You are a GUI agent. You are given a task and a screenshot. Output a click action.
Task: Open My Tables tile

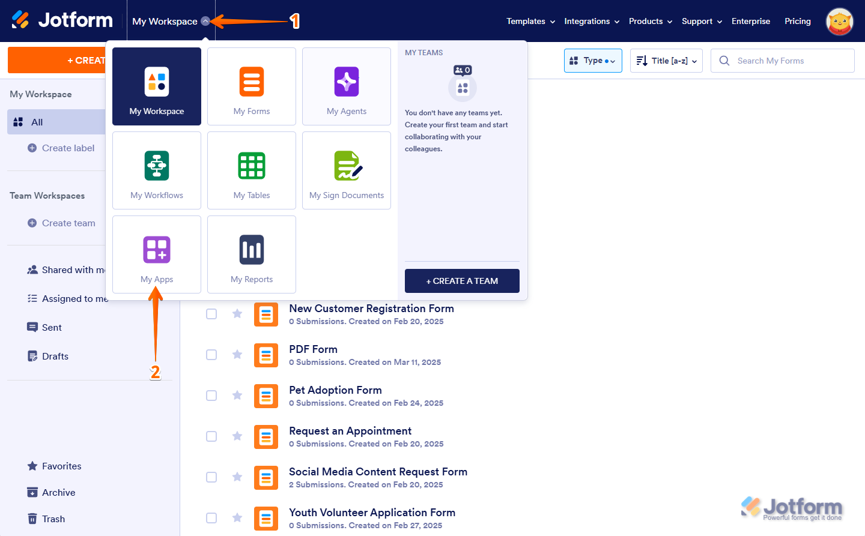point(252,170)
